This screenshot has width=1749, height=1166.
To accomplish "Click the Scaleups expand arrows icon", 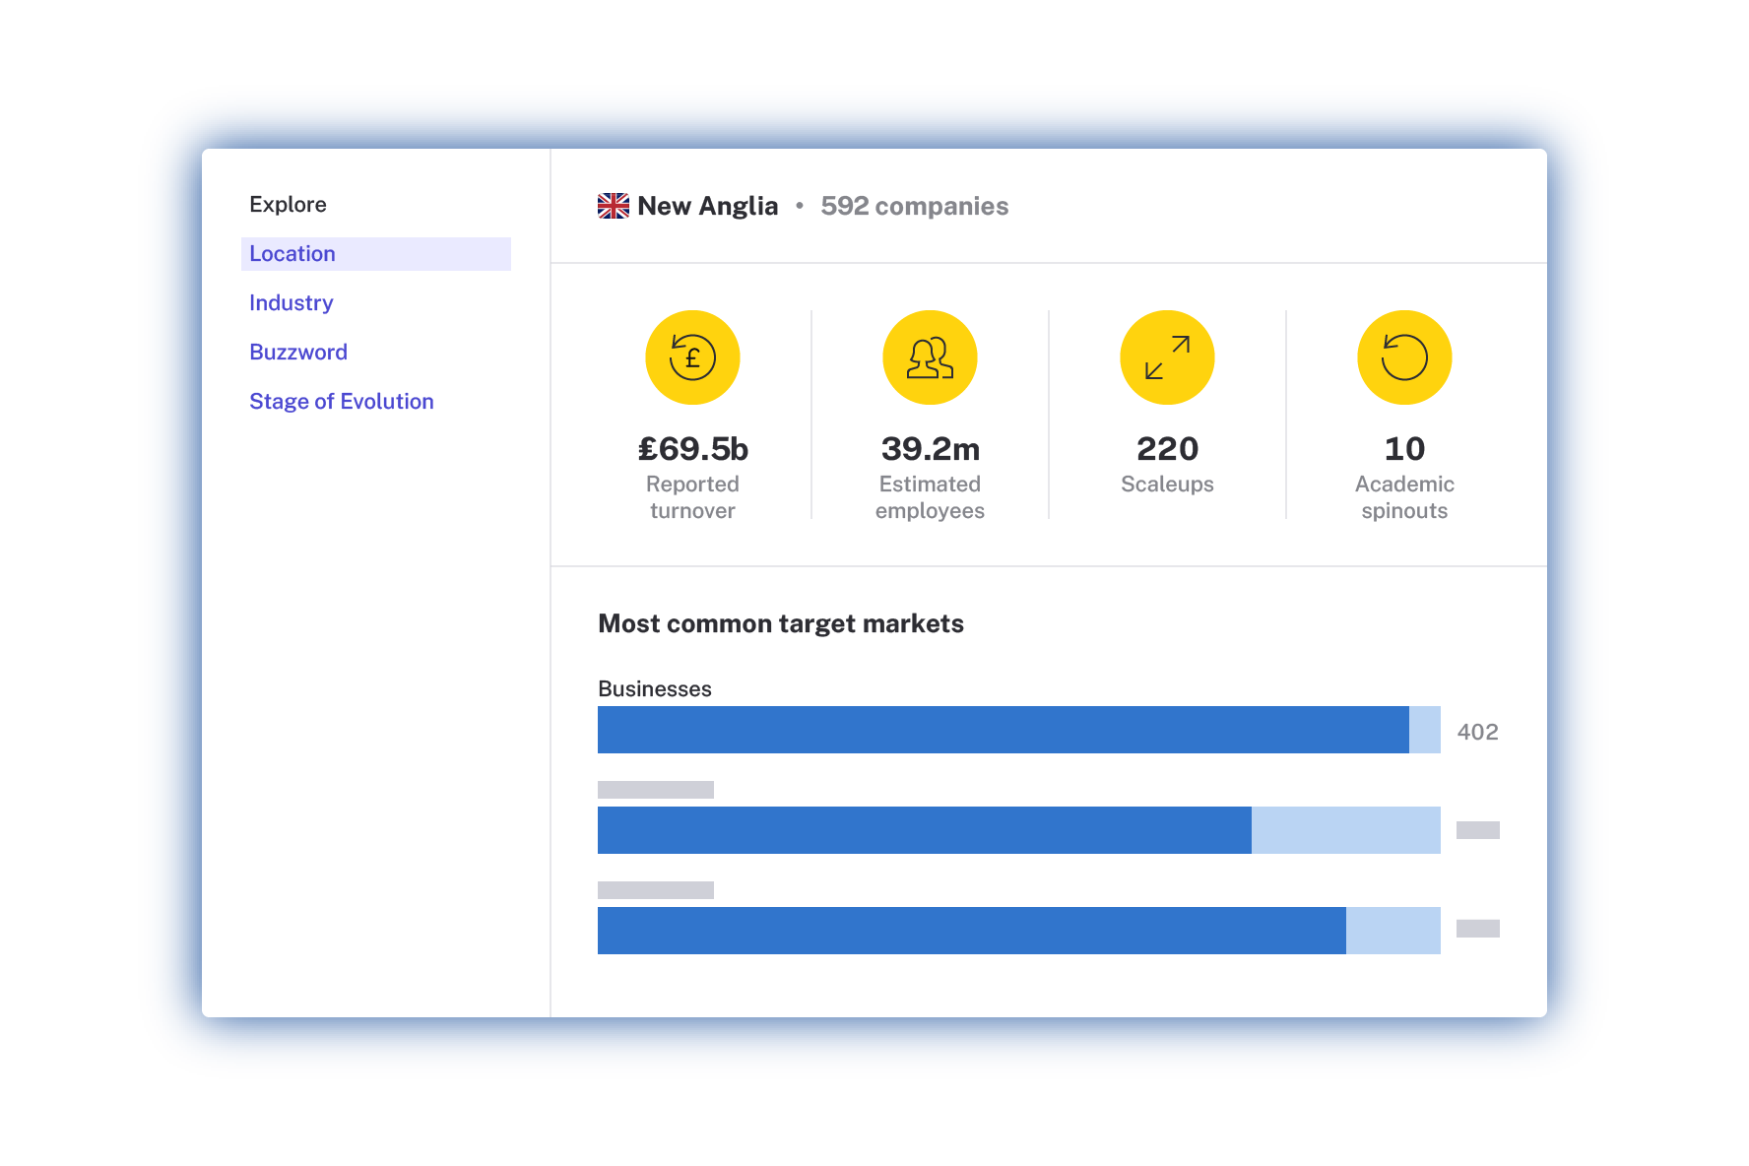I will click(x=1167, y=357).
